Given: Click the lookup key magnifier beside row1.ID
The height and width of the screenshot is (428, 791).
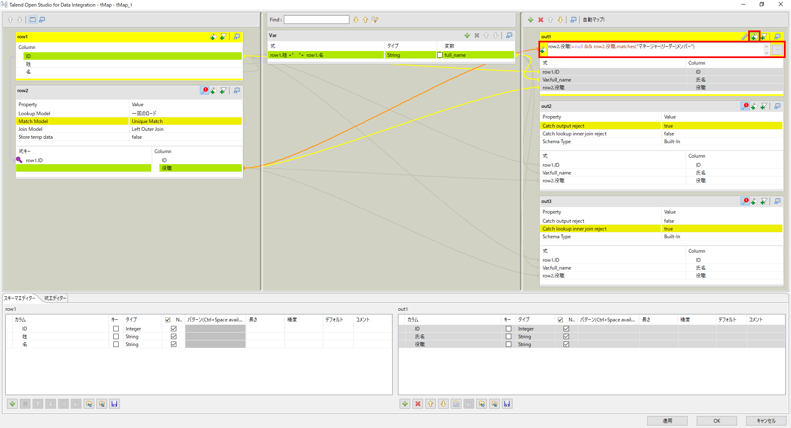Looking at the screenshot, I should (x=19, y=160).
